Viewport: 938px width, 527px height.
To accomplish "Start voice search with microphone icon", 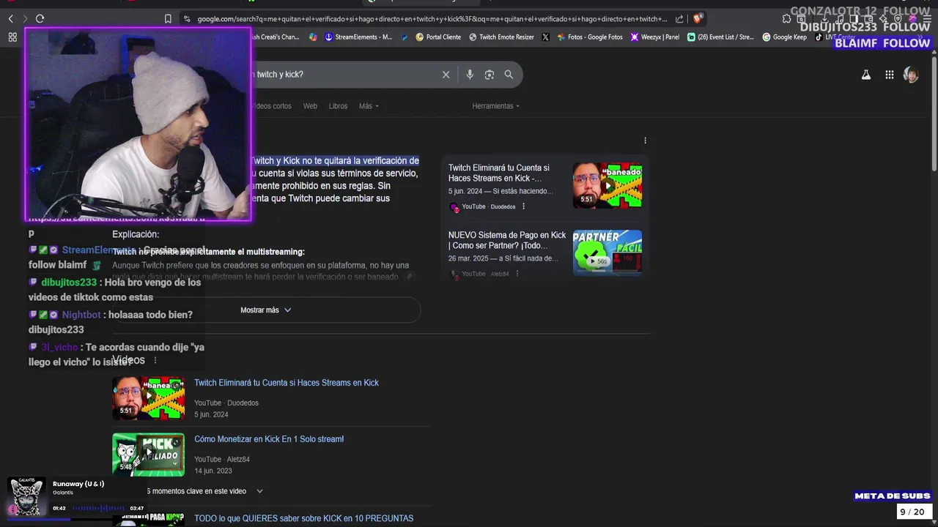I will click(470, 75).
